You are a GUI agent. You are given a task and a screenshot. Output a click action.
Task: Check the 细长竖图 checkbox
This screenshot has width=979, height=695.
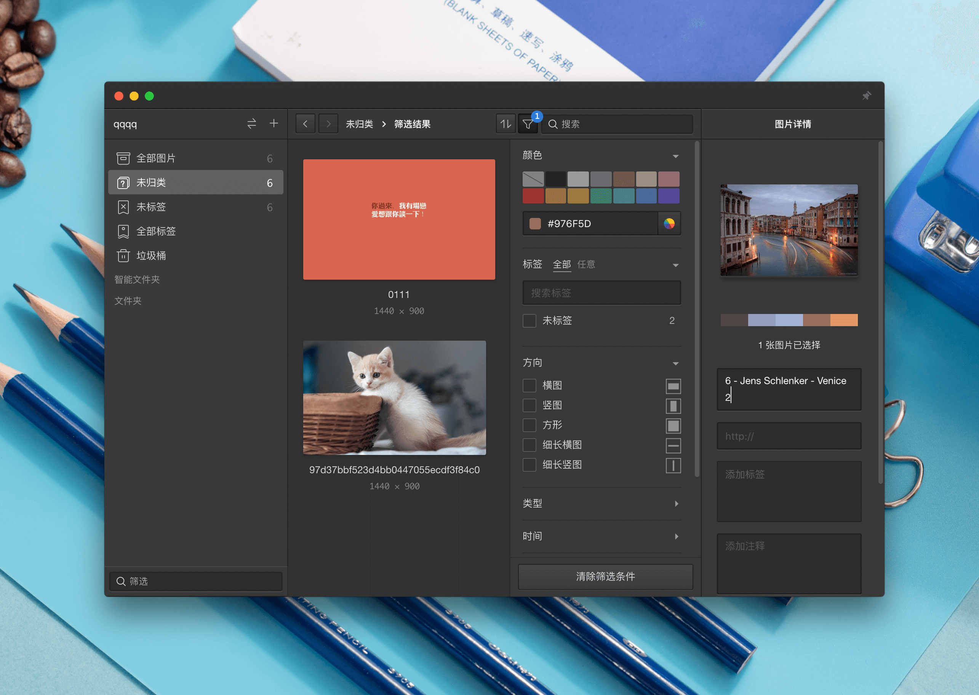tap(529, 464)
